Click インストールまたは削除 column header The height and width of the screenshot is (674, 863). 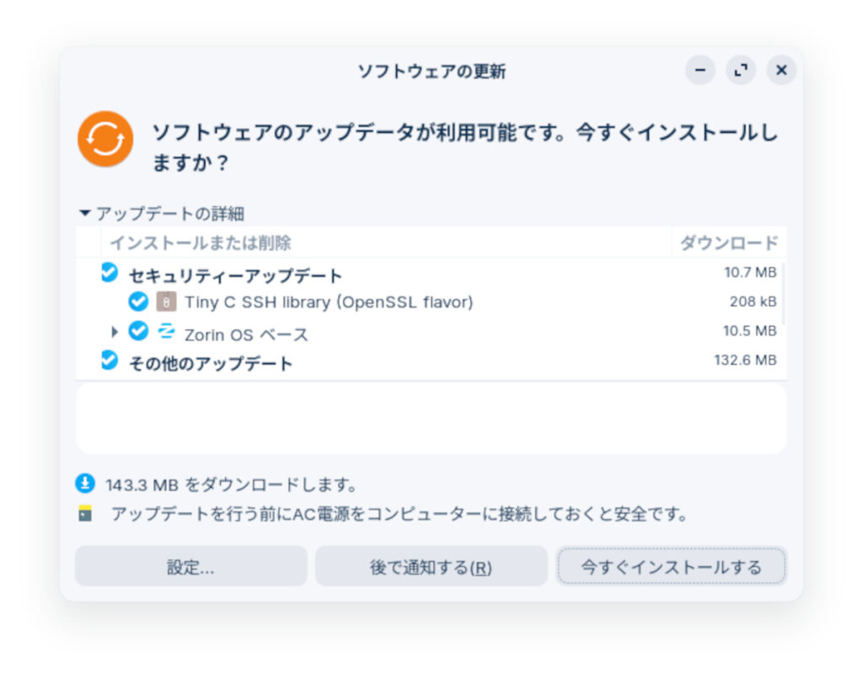click(385, 243)
